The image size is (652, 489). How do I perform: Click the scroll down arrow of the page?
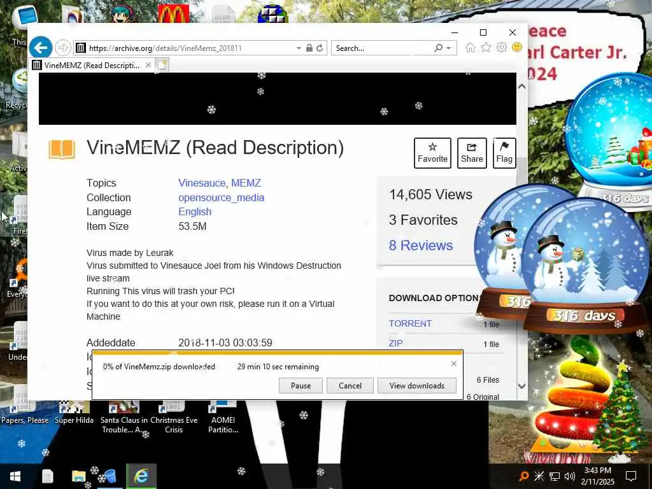tap(522, 386)
